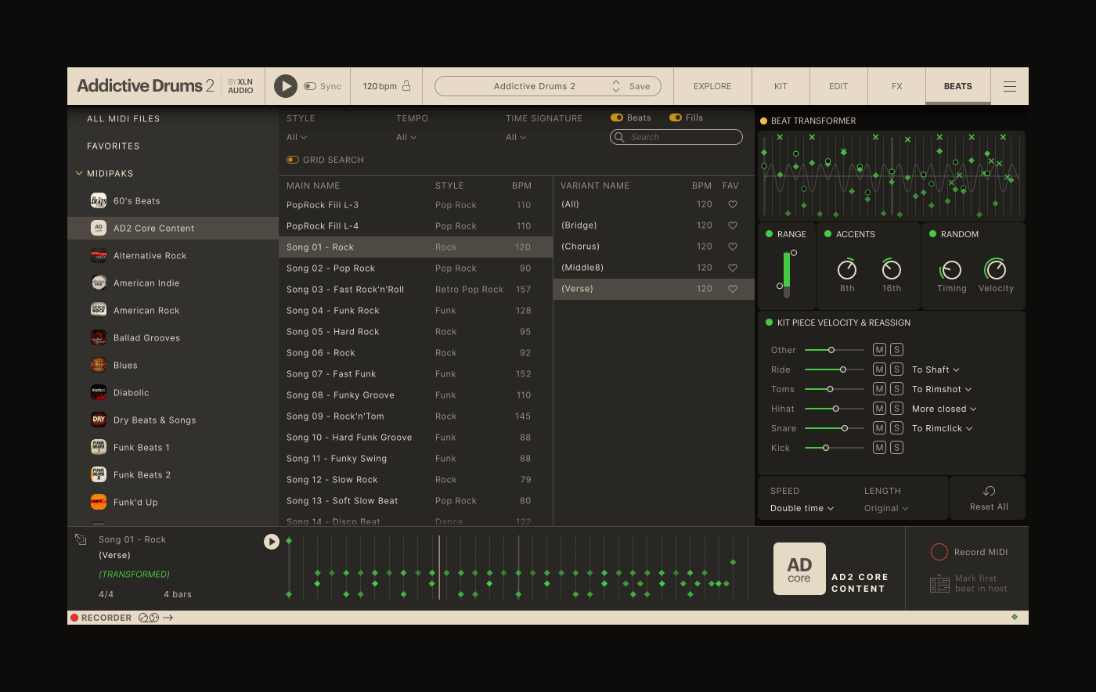Open Snare 'To Rimclick' dropdown
The image size is (1096, 692).
[x=943, y=428]
